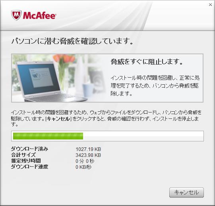Click the 推定残り時間 label
Viewport: 215px width, 206px height.
26,160
